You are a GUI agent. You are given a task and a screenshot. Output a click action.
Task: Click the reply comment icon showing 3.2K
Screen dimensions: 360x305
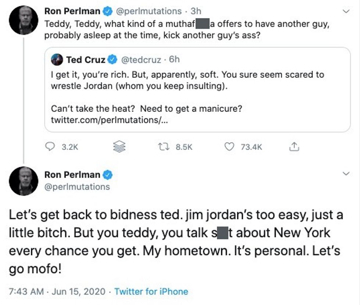click(50, 147)
